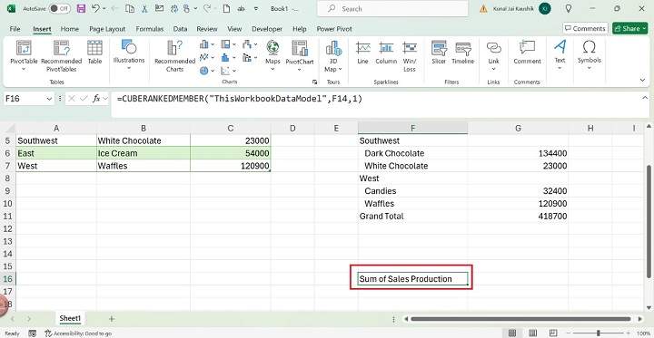Switch to the Formulas tab
Screen dimensions: 654x338
[149, 29]
